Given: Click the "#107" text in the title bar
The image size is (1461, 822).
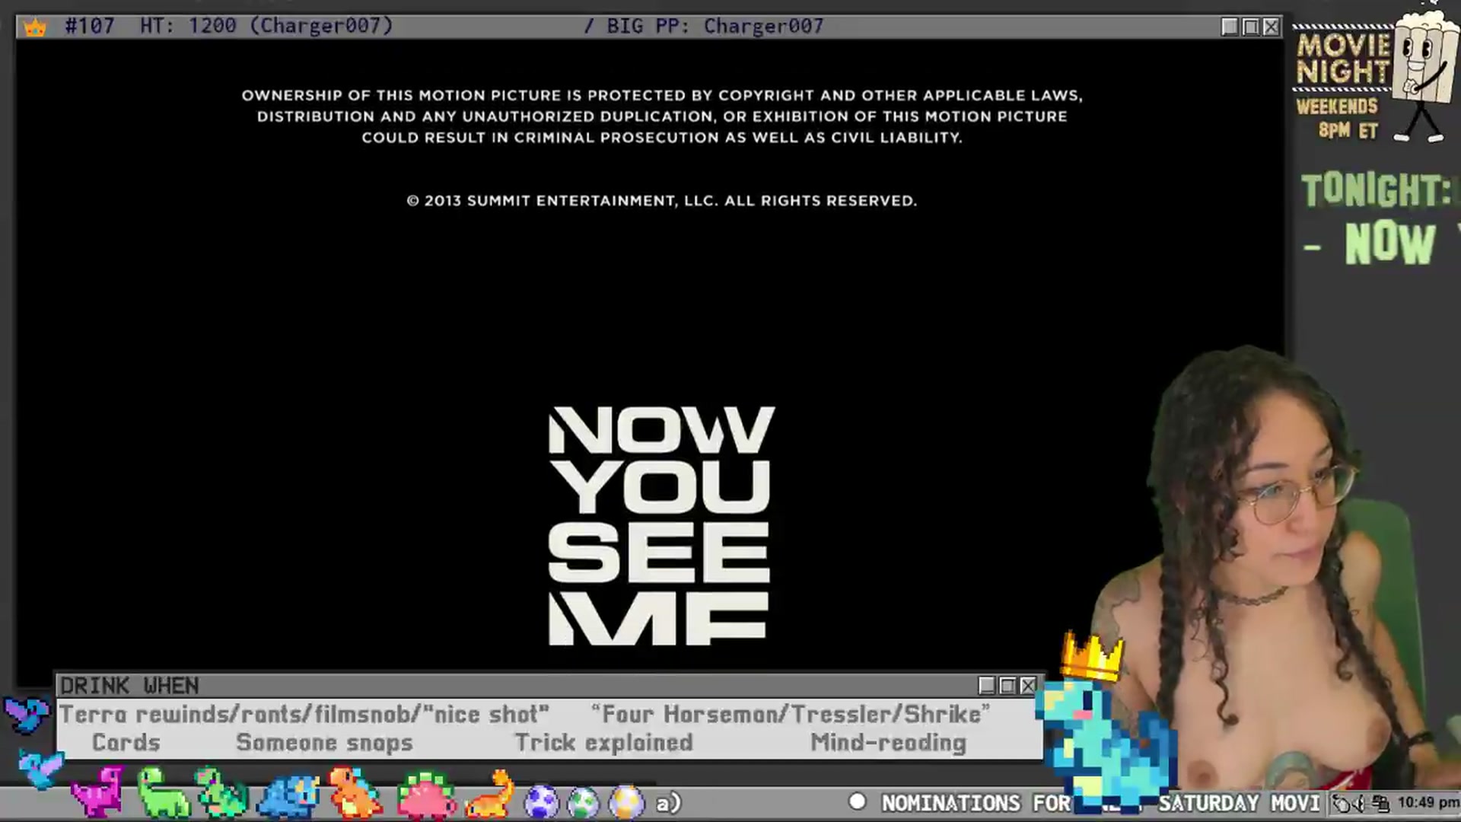Looking at the screenshot, I should click(90, 26).
